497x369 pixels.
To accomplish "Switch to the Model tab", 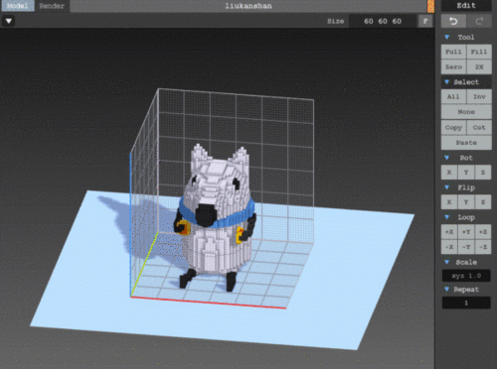I will (18, 6).
